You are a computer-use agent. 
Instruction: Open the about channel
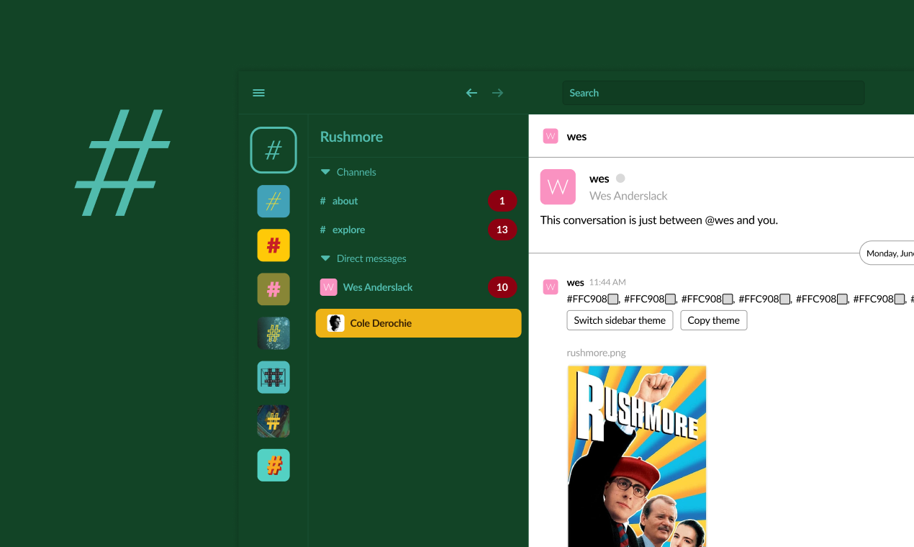click(418, 201)
